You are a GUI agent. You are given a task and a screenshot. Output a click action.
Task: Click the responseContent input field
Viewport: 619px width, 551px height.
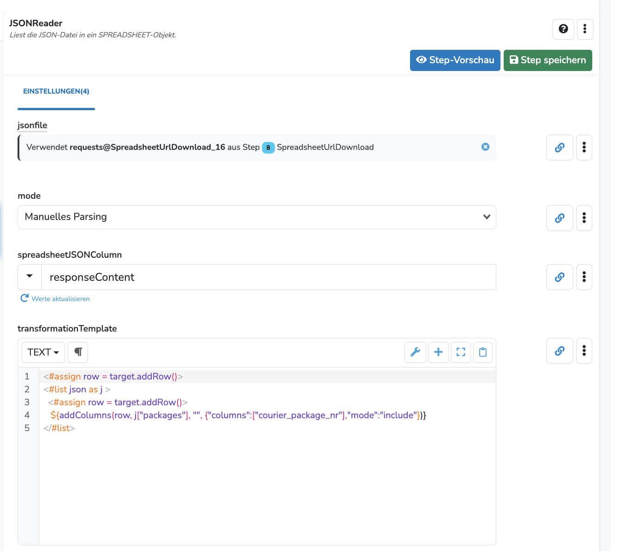(268, 277)
